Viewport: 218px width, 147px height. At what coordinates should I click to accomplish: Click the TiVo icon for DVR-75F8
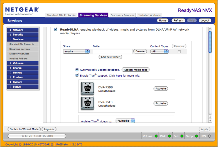[87, 103]
